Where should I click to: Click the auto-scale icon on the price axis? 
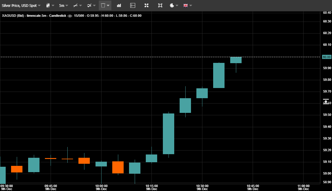[x=326, y=101]
